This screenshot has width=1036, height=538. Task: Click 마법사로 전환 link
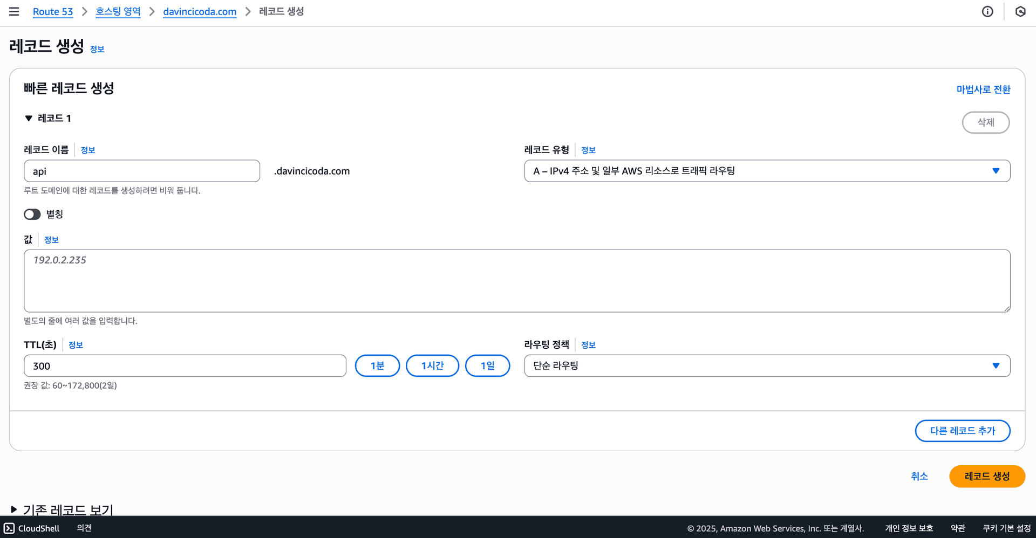983,89
